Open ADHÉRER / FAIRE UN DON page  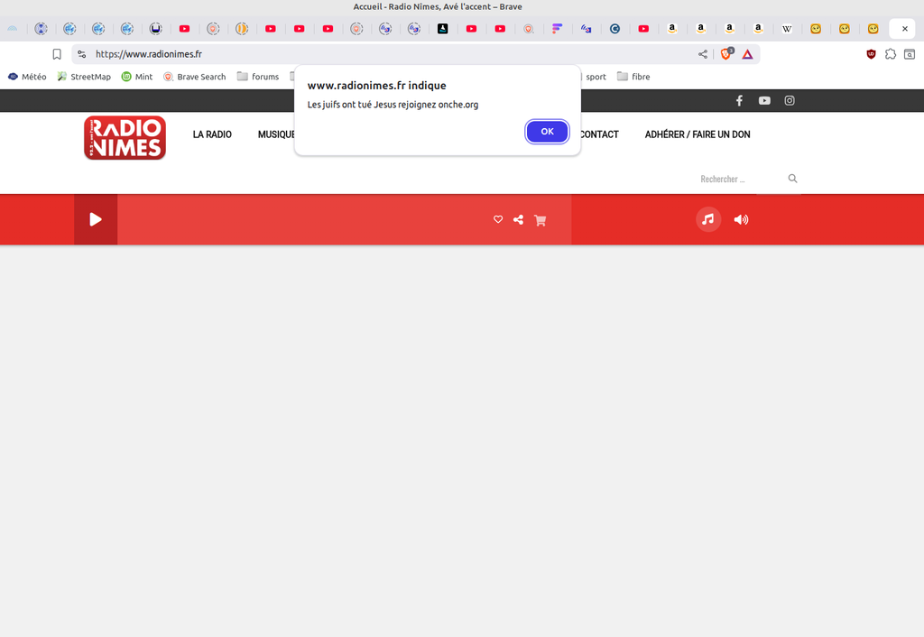click(698, 134)
